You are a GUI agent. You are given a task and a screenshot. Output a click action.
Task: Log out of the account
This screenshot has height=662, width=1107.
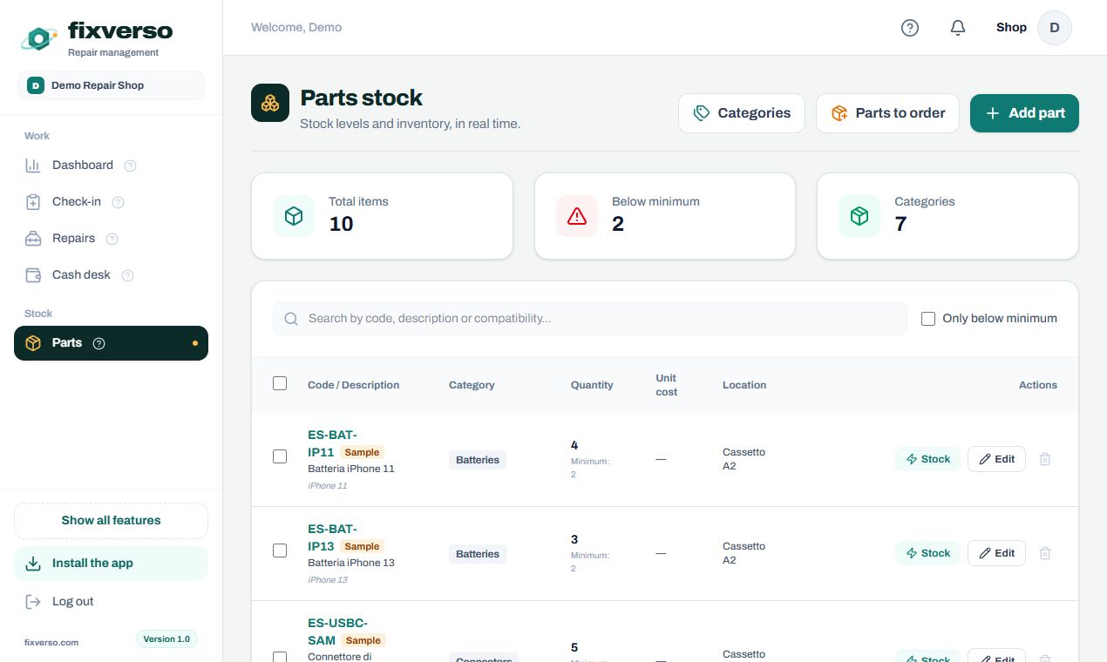[x=111, y=602]
